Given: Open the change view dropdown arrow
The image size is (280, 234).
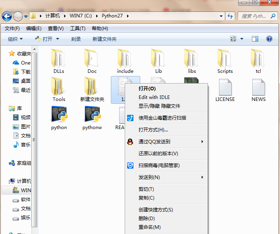Looking at the screenshot, I should 242,39.
